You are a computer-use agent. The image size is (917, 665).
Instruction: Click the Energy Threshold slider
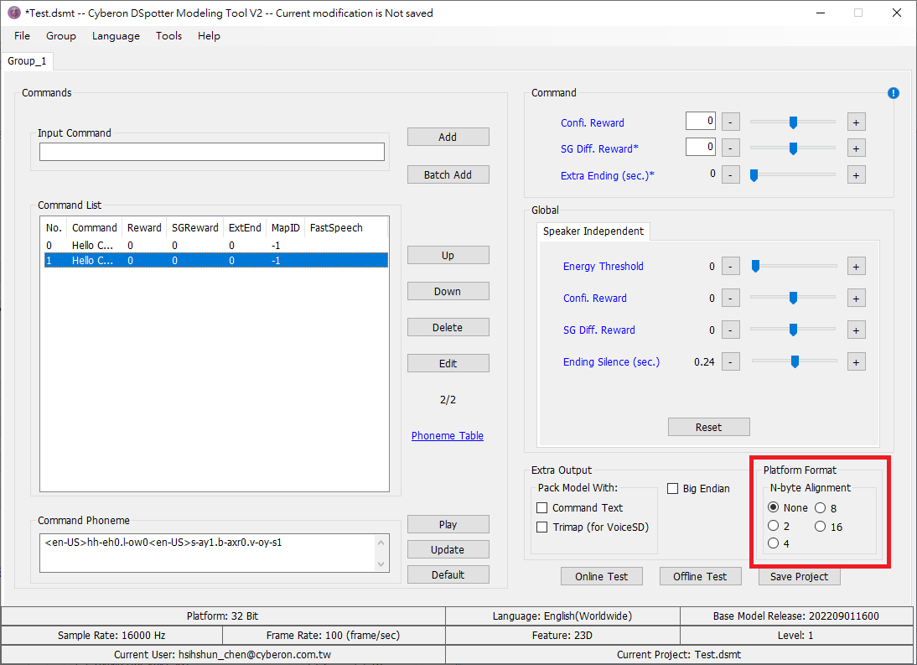coord(794,266)
